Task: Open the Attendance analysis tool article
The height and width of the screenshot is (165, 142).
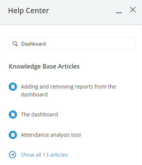Action: pos(51,135)
